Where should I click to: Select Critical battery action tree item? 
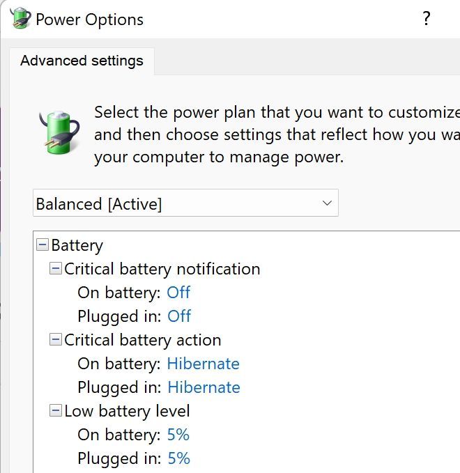tap(142, 340)
